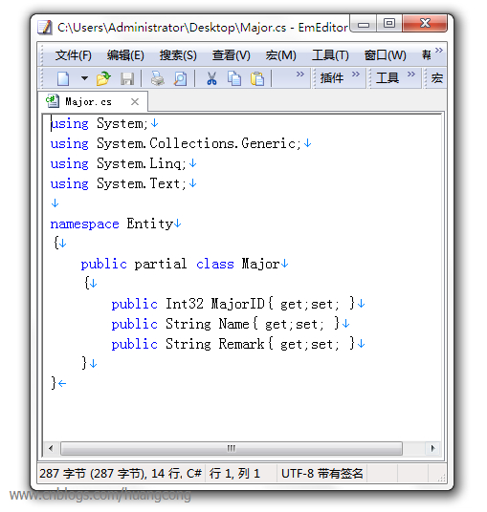Open a file using the folder icon

pyautogui.click(x=103, y=78)
